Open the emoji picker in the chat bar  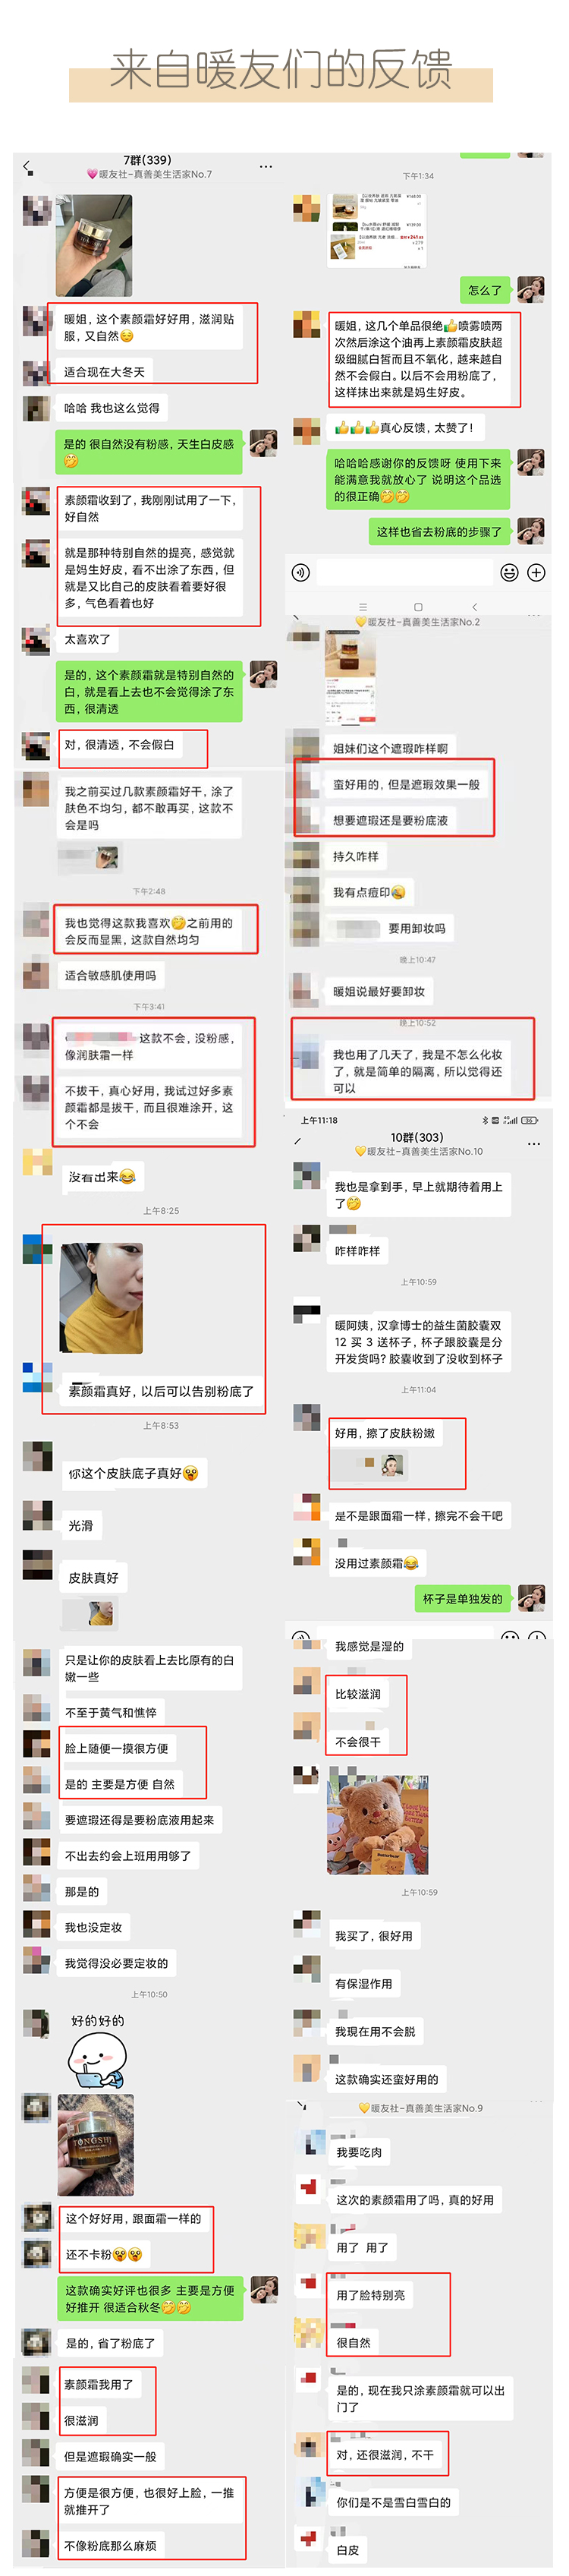tap(509, 572)
